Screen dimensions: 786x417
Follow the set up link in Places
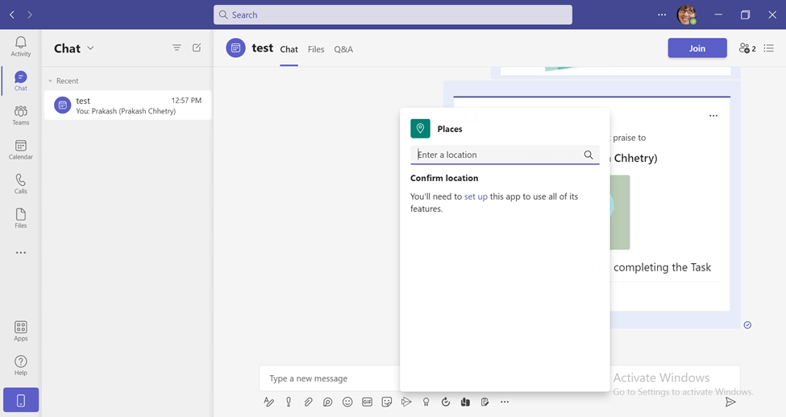tap(476, 196)
